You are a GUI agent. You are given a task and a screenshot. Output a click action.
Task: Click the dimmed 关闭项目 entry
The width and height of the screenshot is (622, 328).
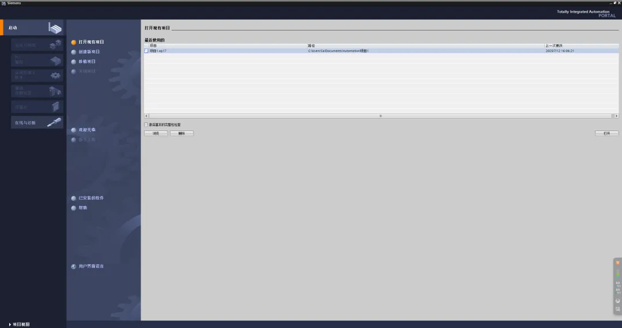[x=84, y=71]
